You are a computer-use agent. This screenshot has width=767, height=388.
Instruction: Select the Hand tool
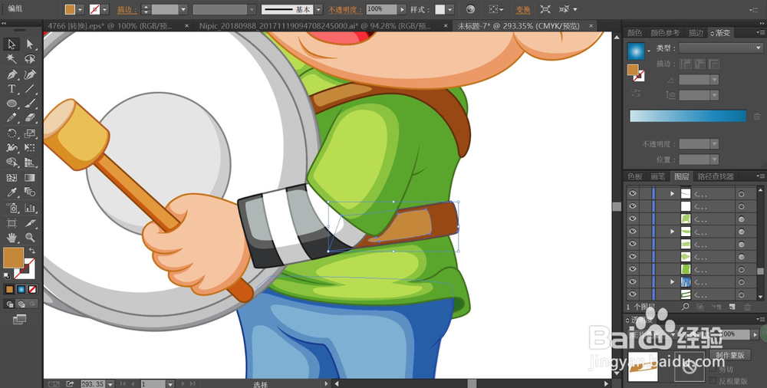click(x=12, y=238)
